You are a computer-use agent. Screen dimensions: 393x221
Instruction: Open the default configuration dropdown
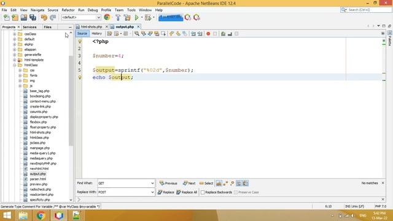[x=98, y=17]
